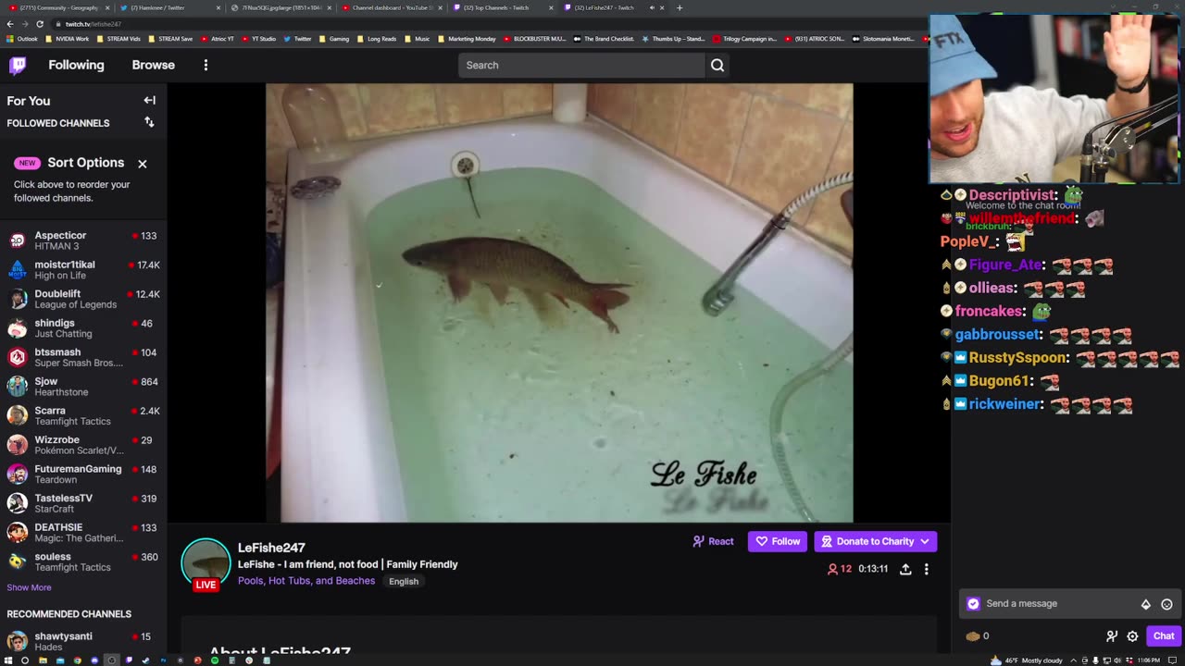
Task: Open the NVIDIA Work bookmark
Action: point(67,39)
